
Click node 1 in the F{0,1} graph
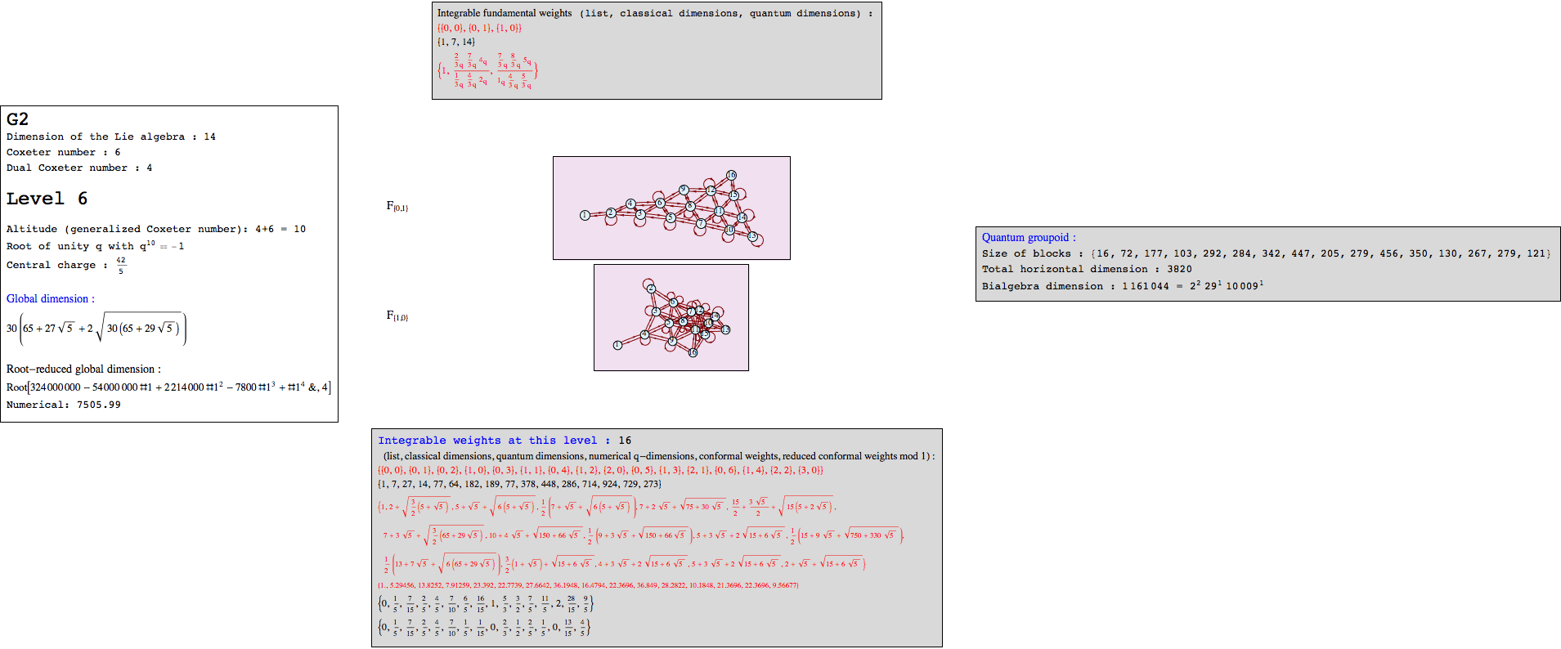(x=585, y=216)
